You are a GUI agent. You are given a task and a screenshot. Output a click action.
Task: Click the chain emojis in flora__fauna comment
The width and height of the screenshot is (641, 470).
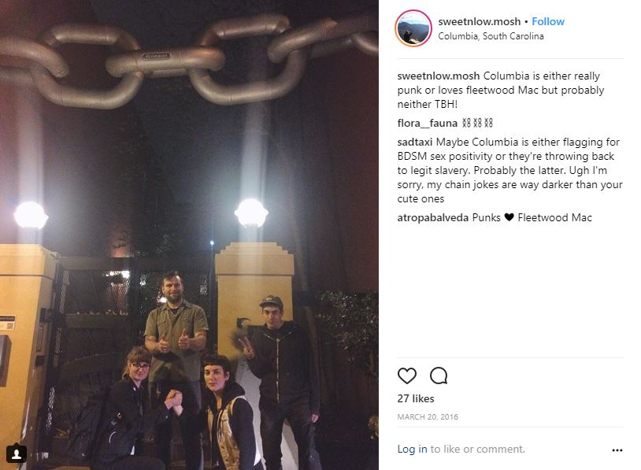[477, 123]
